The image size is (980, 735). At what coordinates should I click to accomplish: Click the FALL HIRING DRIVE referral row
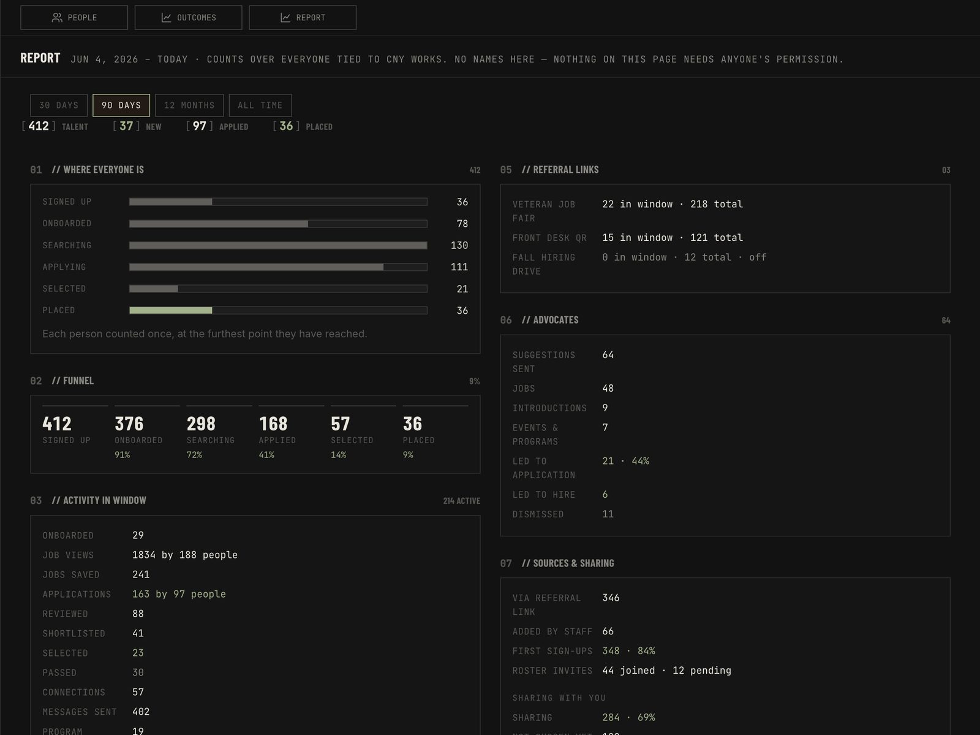(725, 264)
